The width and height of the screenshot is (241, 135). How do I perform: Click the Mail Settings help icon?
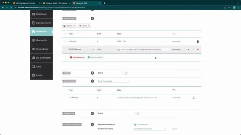pos(92,81)
